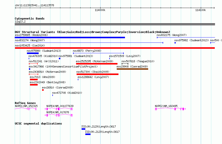Click the DGV Structural Variants track title
This screenshot has width=222, height=144.
click(93, 32)
